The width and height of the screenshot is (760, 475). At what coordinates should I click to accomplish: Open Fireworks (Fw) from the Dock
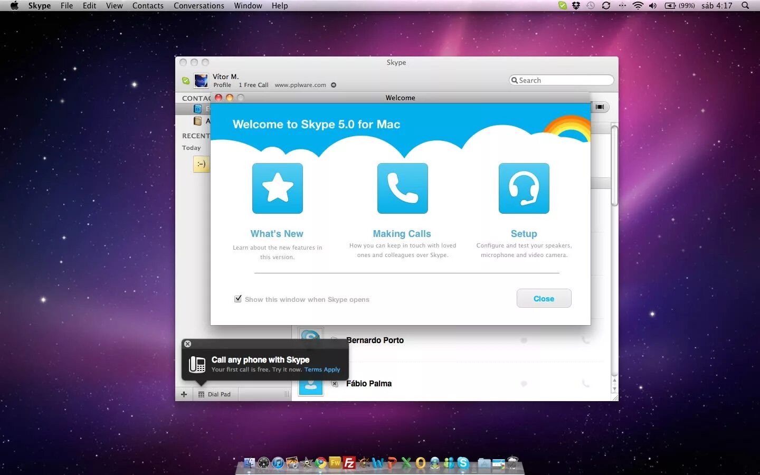click(335, 463)
